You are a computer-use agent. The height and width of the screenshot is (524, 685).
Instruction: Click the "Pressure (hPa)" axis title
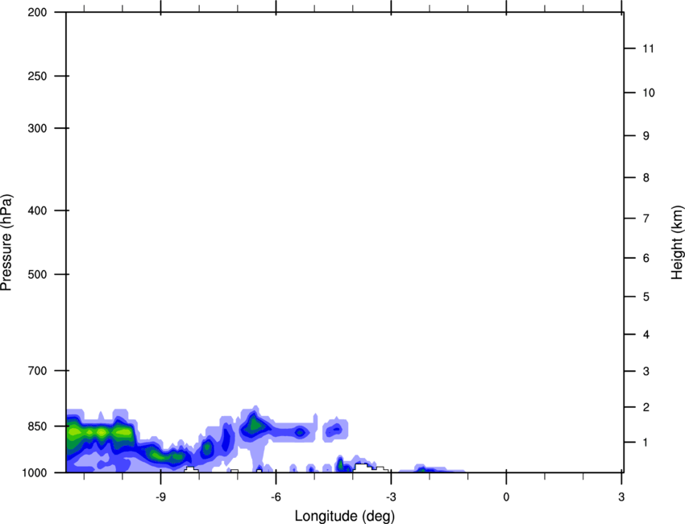pos(7,243)
